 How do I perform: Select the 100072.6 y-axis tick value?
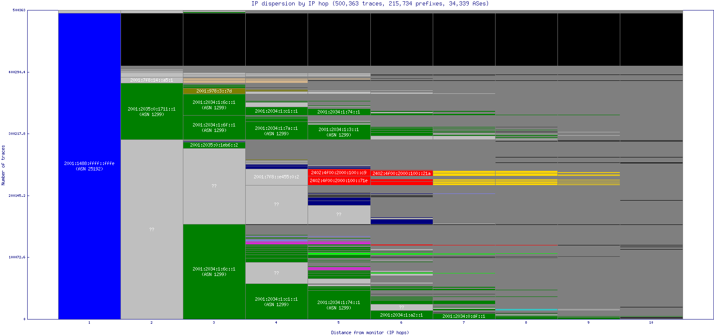tap(17, 257)
